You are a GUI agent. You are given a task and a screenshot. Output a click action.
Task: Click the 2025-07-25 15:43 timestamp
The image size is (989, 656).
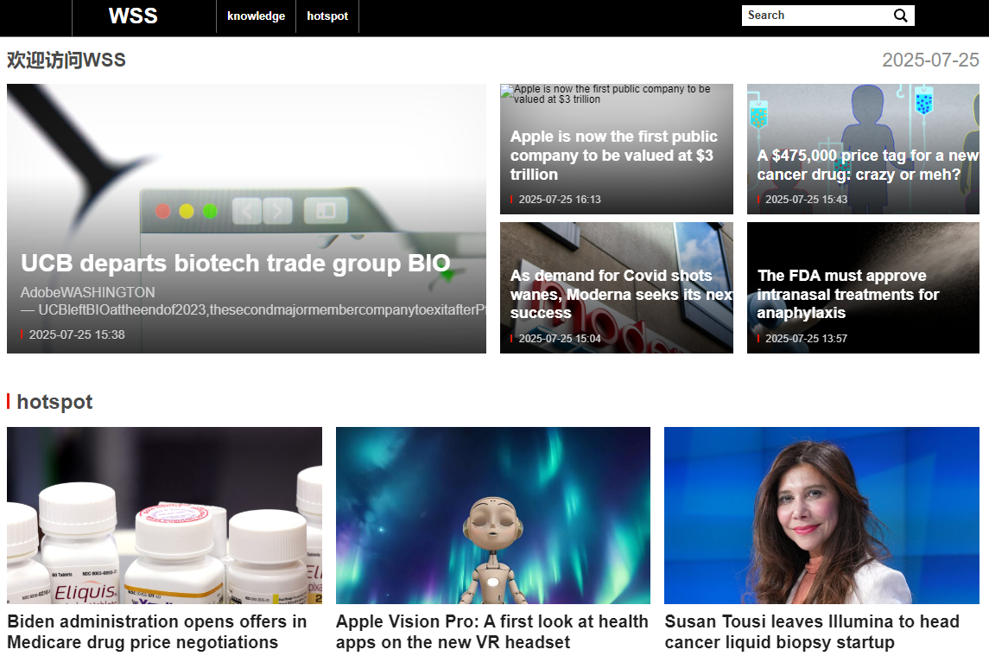click(806, 200)
